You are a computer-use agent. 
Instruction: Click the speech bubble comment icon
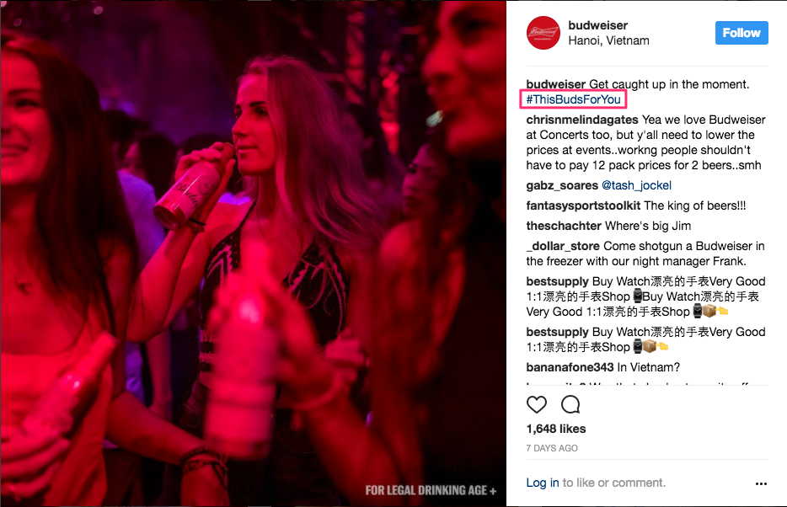(x=570, y=404)
